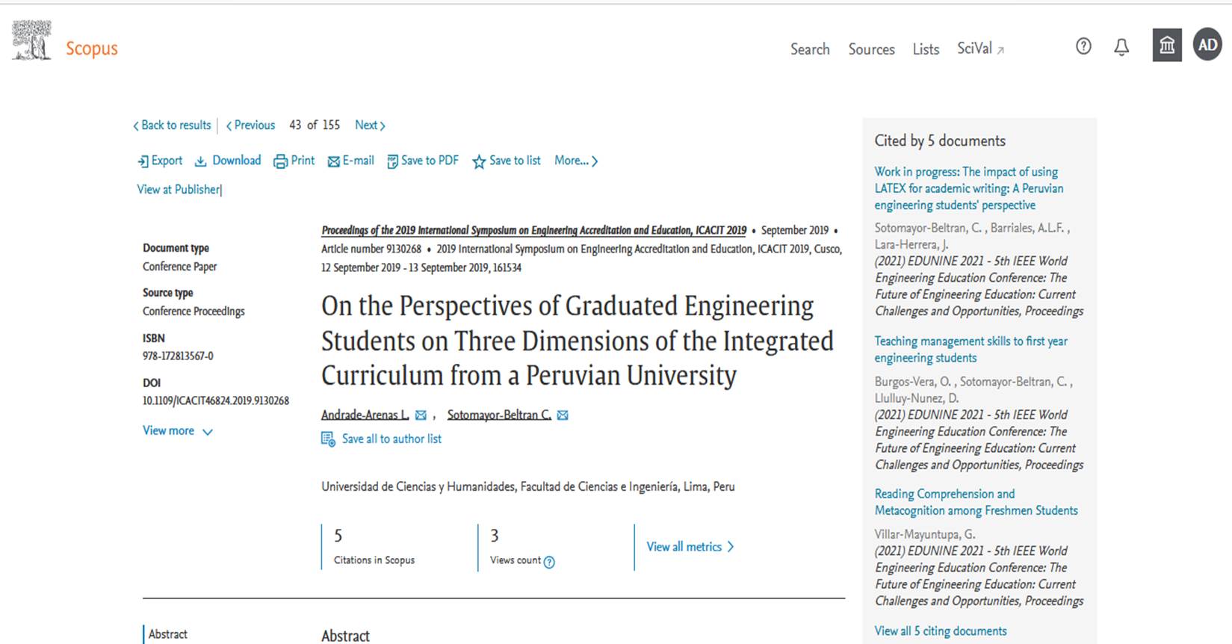
Task: Click the Print printer icon
Action: pos(280,161)
